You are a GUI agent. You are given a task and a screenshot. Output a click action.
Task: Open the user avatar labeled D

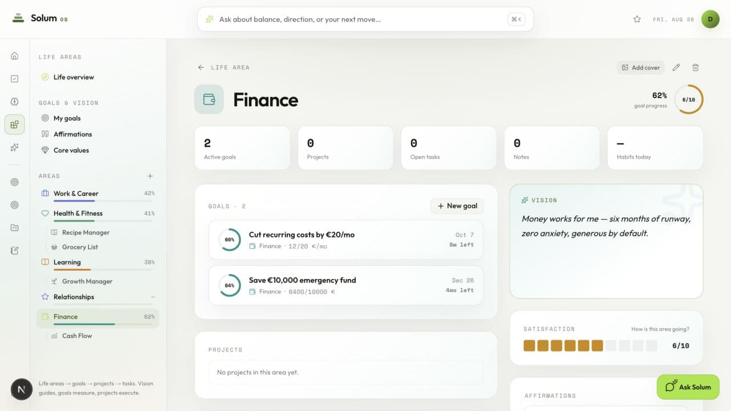tap(710, 19)
